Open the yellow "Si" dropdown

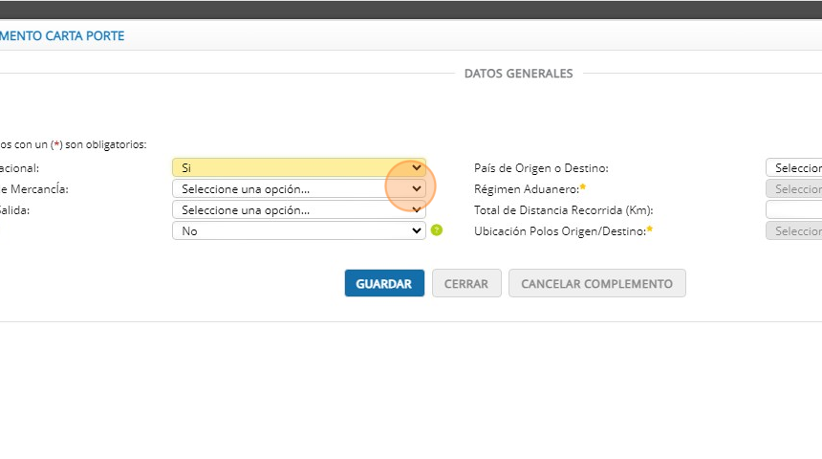coord(298,167)
